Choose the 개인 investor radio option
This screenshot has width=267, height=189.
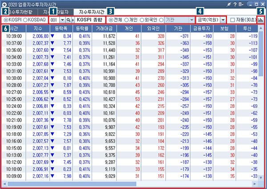click(x=126, y=20)
